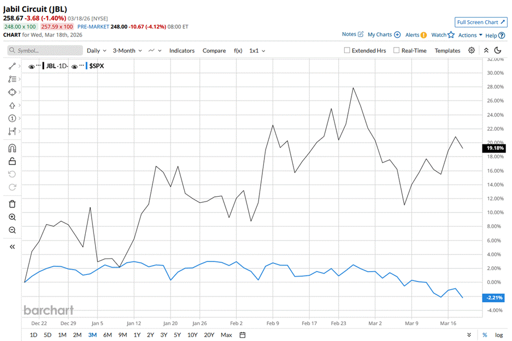
Task: Choose the shapes drawing tool
Action: coord(12,92)
